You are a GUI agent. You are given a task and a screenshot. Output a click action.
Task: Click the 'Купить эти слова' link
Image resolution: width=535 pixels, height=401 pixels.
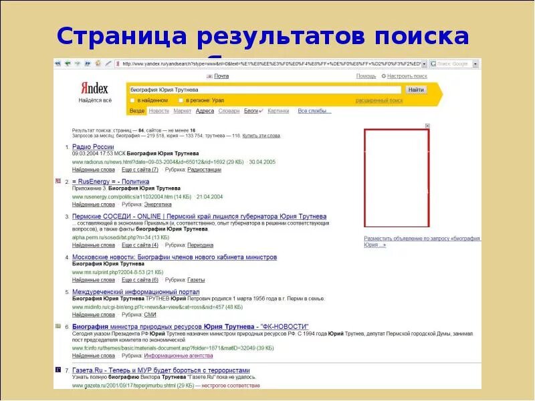click(261, 136)
